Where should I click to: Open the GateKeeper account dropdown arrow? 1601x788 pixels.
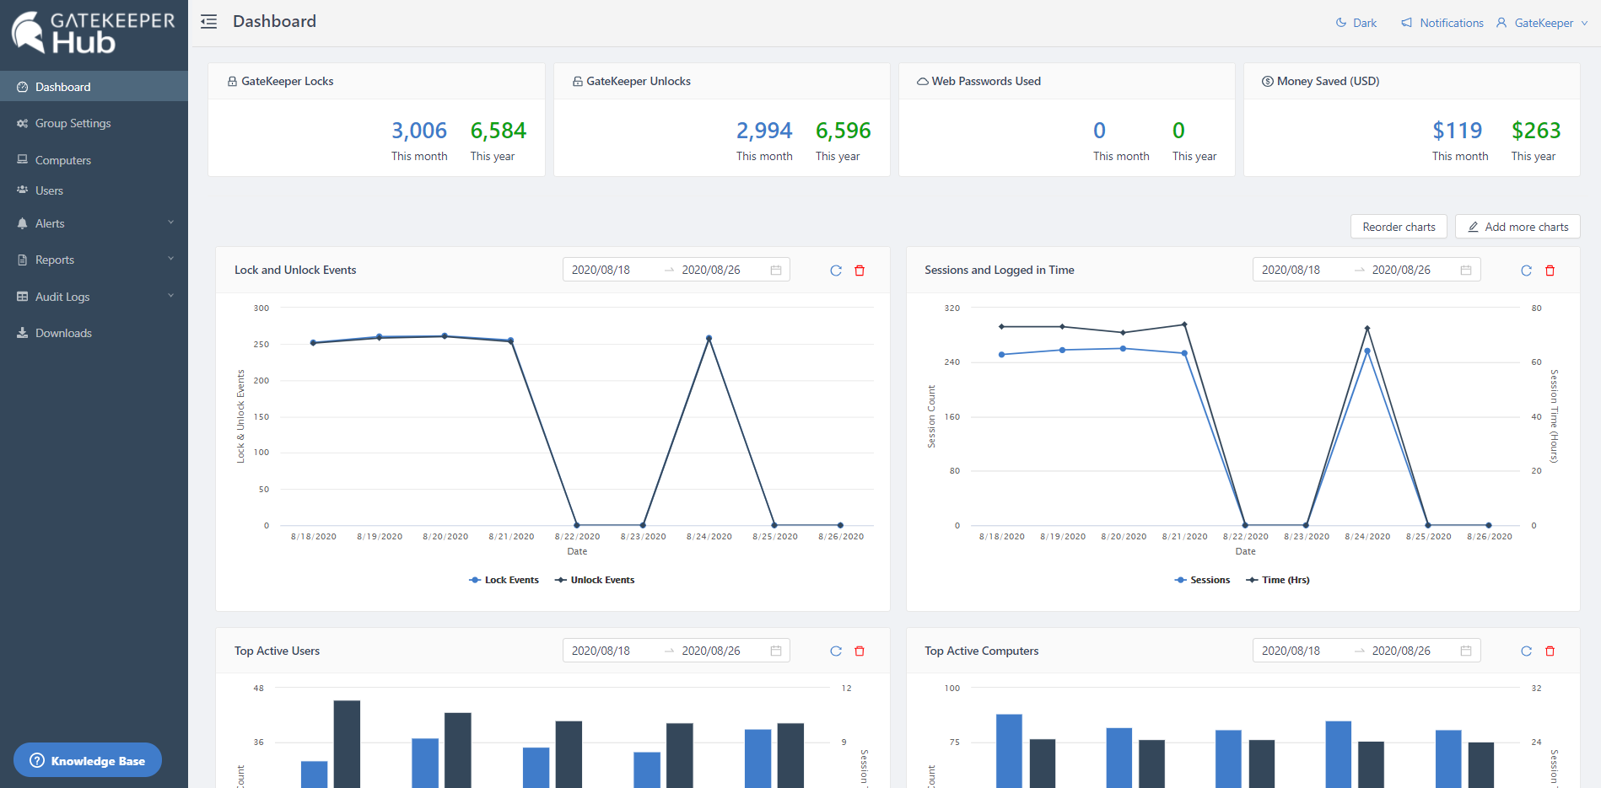click(x=1584, y=24)
